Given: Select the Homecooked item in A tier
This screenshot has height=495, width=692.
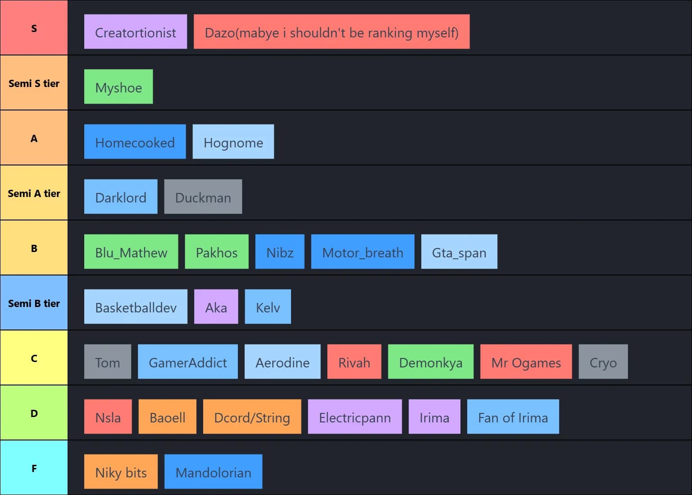Looking at the screenshot, I should click(x=135, y=142).
